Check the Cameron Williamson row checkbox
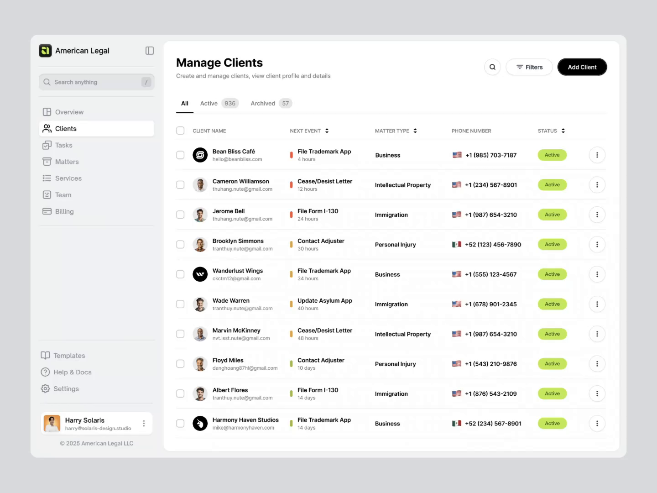657x493 pixels. (x=180, y=185)
